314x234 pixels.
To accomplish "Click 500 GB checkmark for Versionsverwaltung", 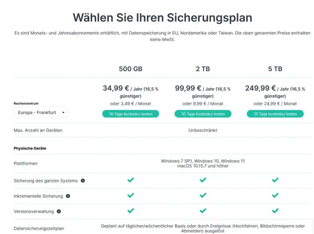I will (x=131, y=211).
